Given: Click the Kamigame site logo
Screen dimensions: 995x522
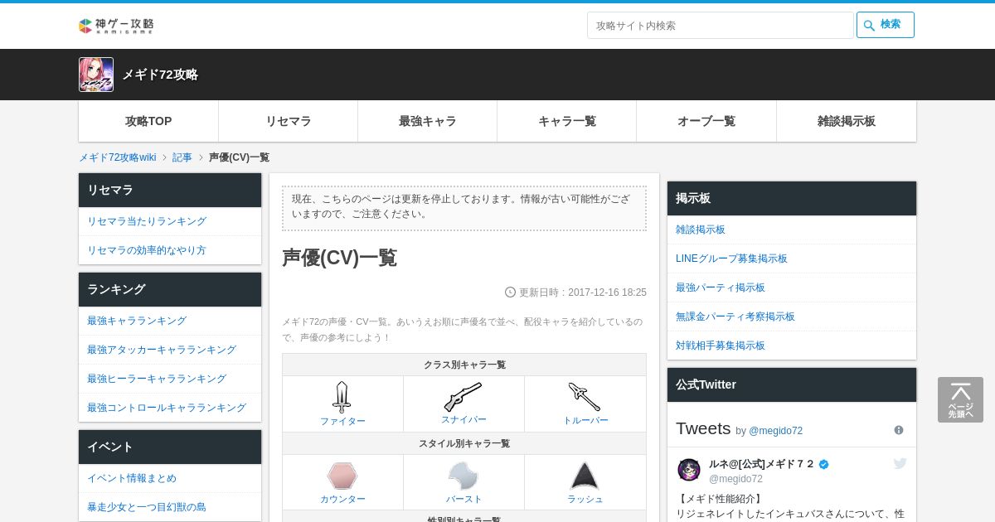Looking at the screenshot, I should (x=116, y=26).
